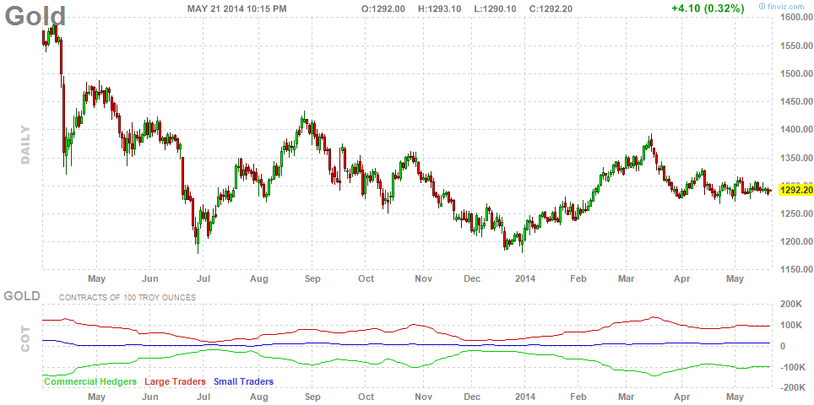The width and height of the screenshot is (814, 405).
Task: Click the open value O:1292.00
Action: point(383,8)
